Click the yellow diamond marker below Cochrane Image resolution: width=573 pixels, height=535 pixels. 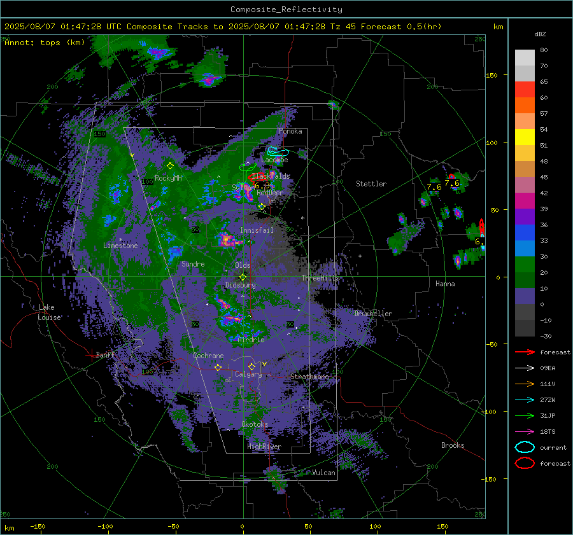coord(218,367)
